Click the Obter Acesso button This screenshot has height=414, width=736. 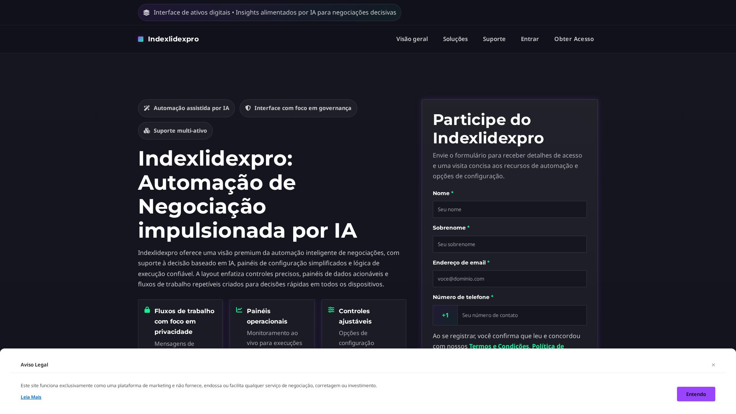[574, 39]
